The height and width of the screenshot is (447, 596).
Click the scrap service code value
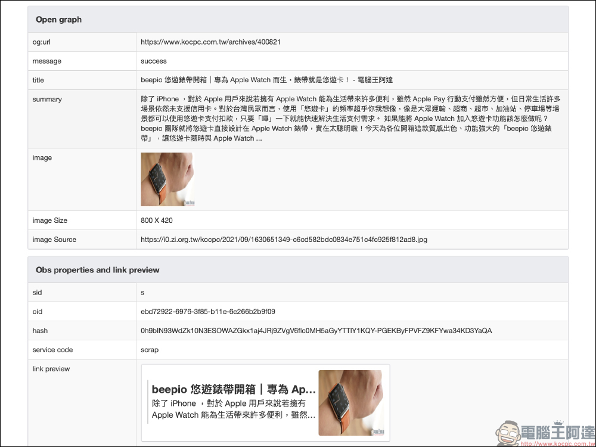tap(150, 350)
